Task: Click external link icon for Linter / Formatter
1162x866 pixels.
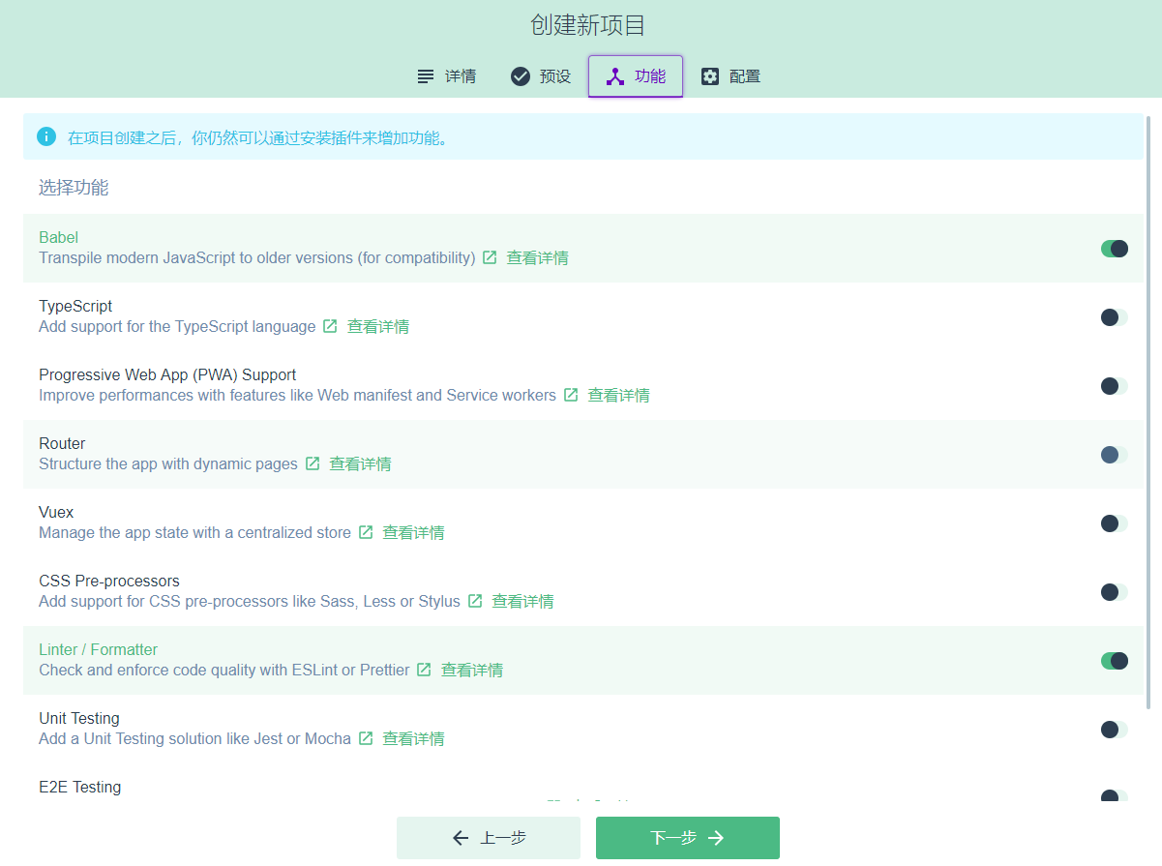Action: [424, 670]
